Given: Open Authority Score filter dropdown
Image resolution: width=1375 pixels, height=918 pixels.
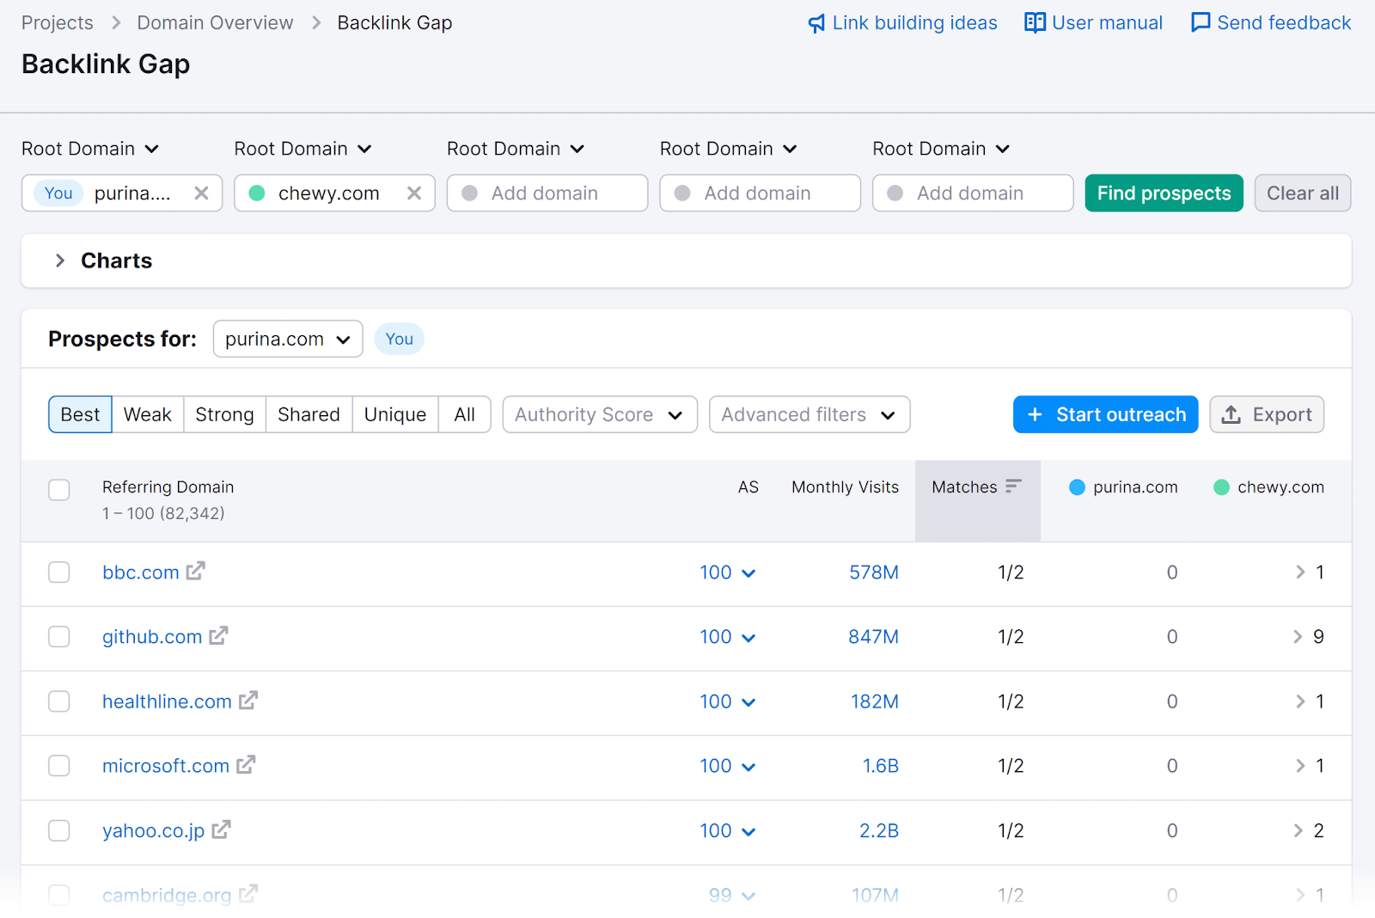Looking at the screenshot, I should coord(600,414).
